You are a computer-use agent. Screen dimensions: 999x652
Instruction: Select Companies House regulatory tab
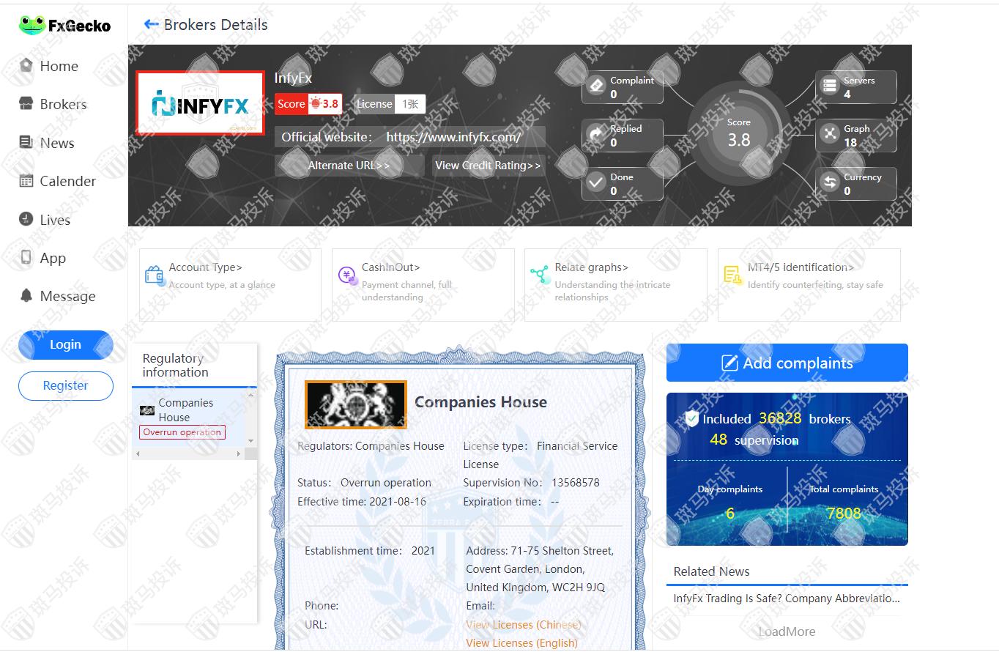point(186,410)
